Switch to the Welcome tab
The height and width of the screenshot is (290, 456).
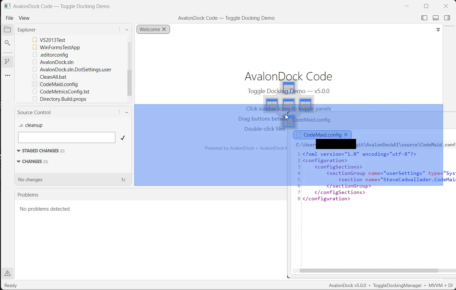pos(150,29)
